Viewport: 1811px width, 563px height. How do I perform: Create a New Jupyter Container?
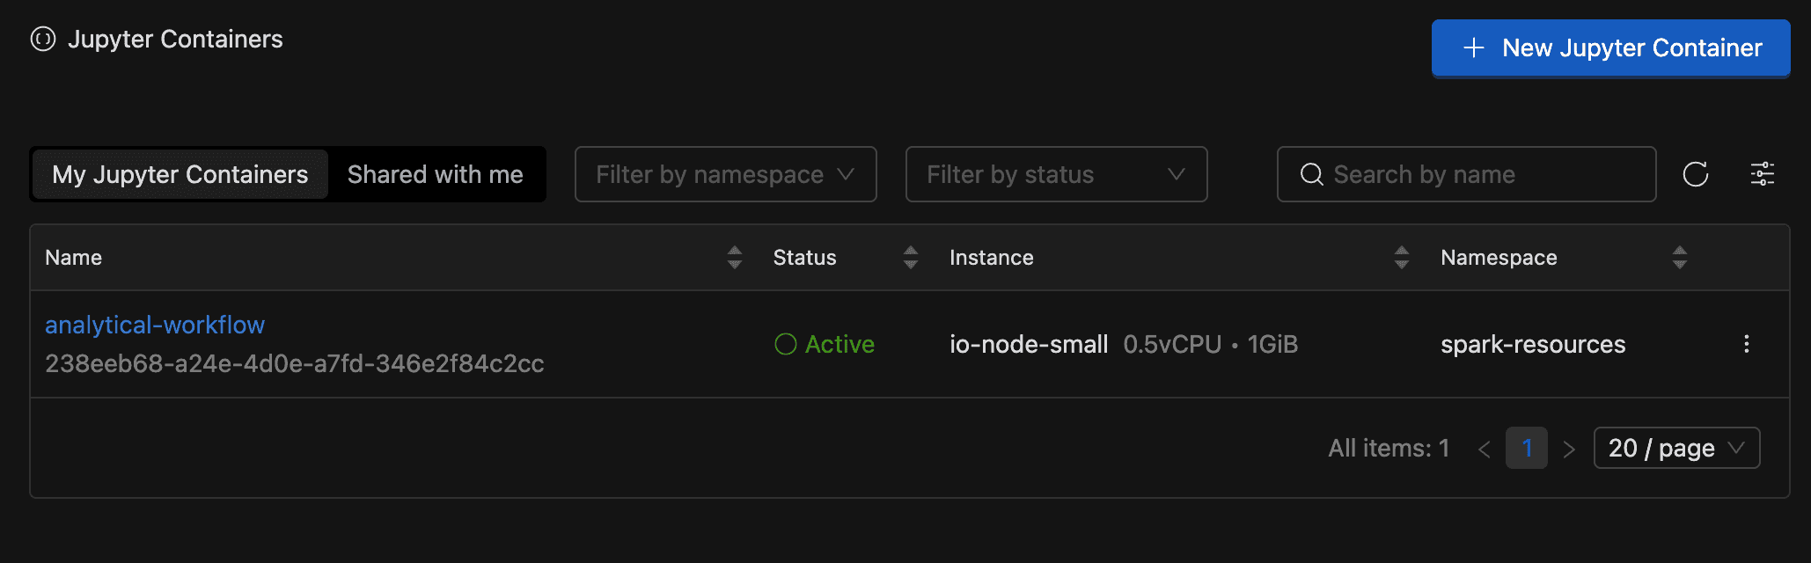click(x=1610, y=48)
